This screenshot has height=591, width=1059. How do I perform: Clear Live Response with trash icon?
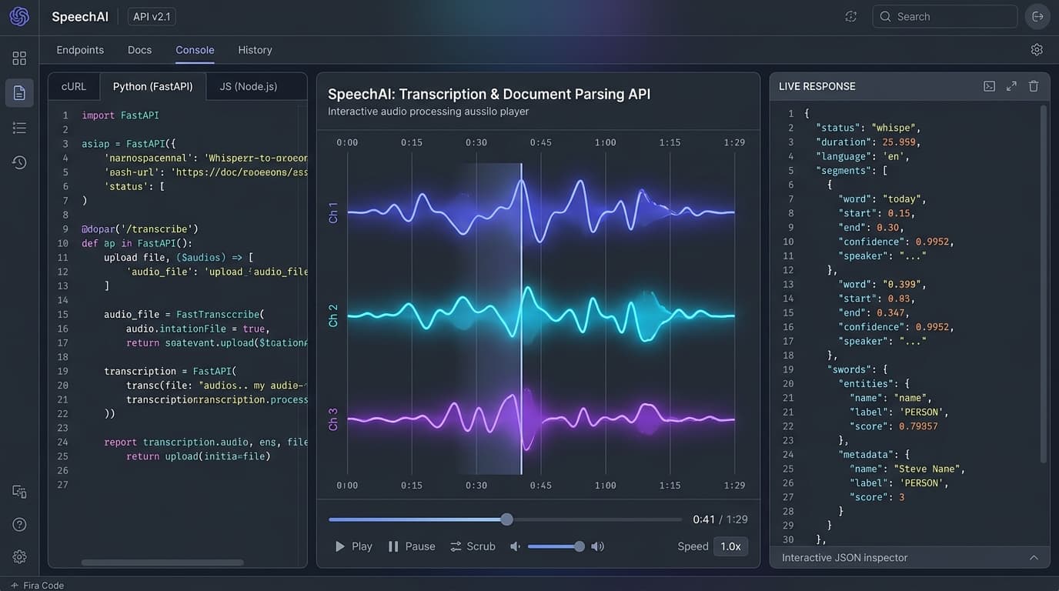pos(1034,86)
